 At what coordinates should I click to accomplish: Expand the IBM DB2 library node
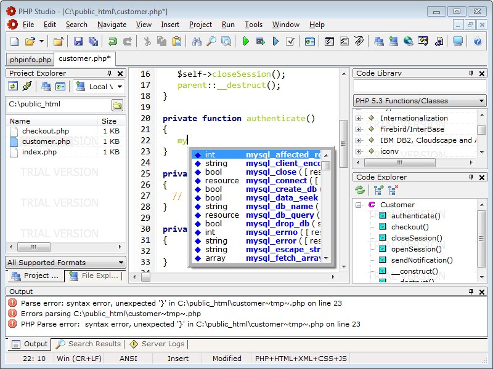point(358,140)
